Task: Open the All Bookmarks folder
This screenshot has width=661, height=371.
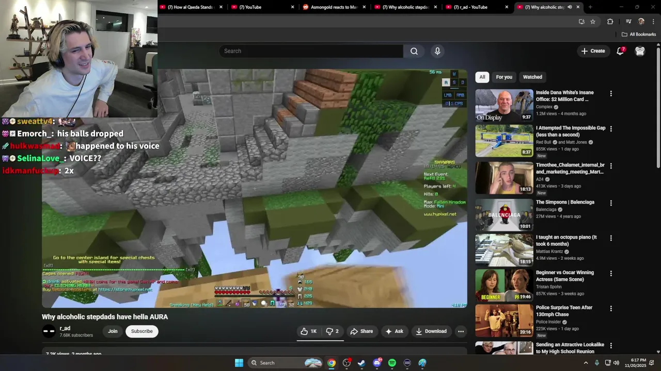Action: (x=639, y=35)
